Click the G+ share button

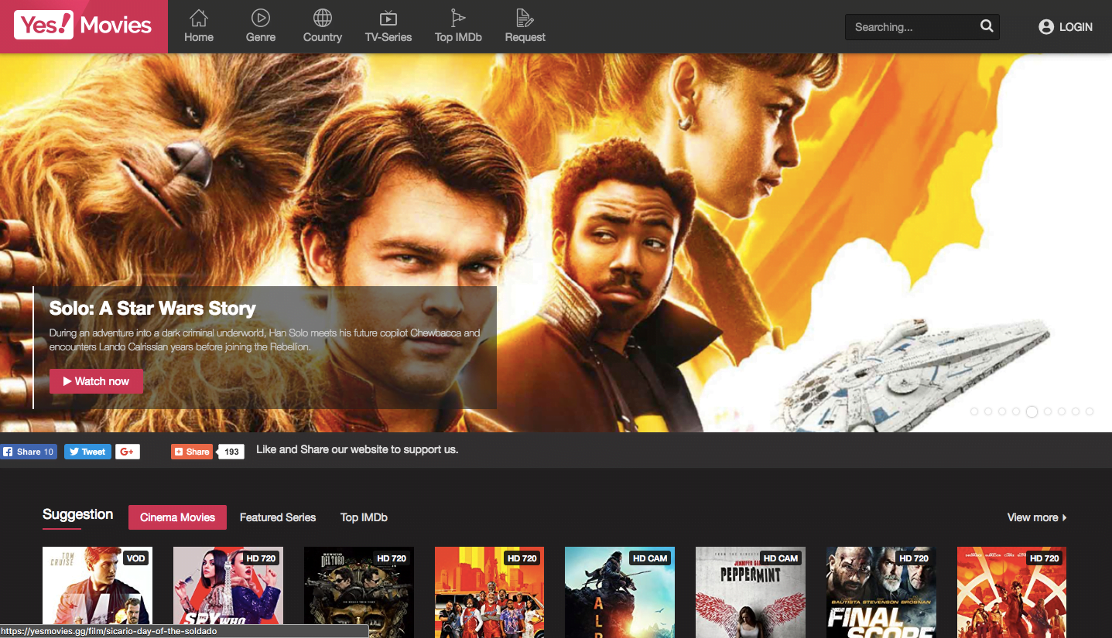(x=128, y=452)
